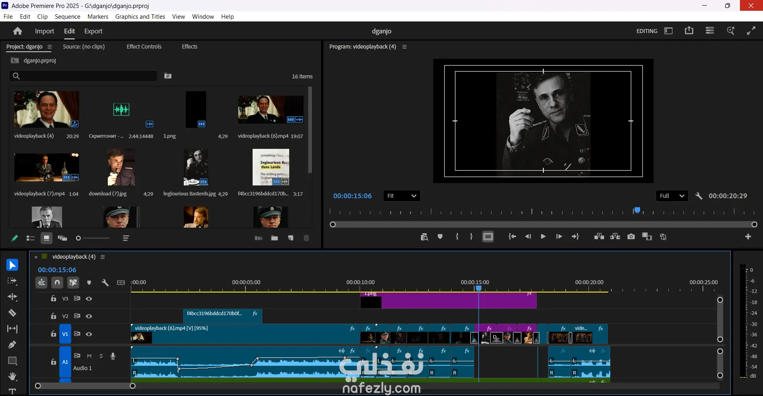Go to Out point

pos(575,237)
